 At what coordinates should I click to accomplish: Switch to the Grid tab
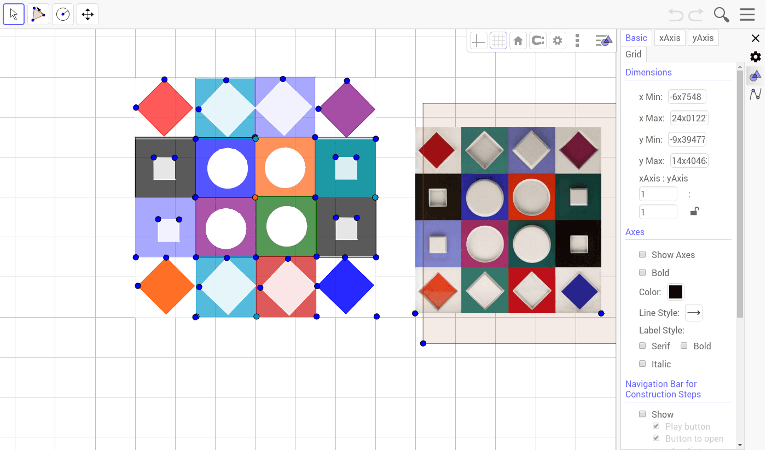tap(634, 54)
